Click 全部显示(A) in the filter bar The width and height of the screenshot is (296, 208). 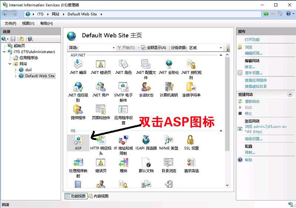click(154, 48)
